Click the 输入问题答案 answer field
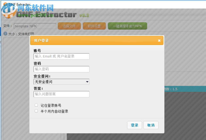 point(62,94)
